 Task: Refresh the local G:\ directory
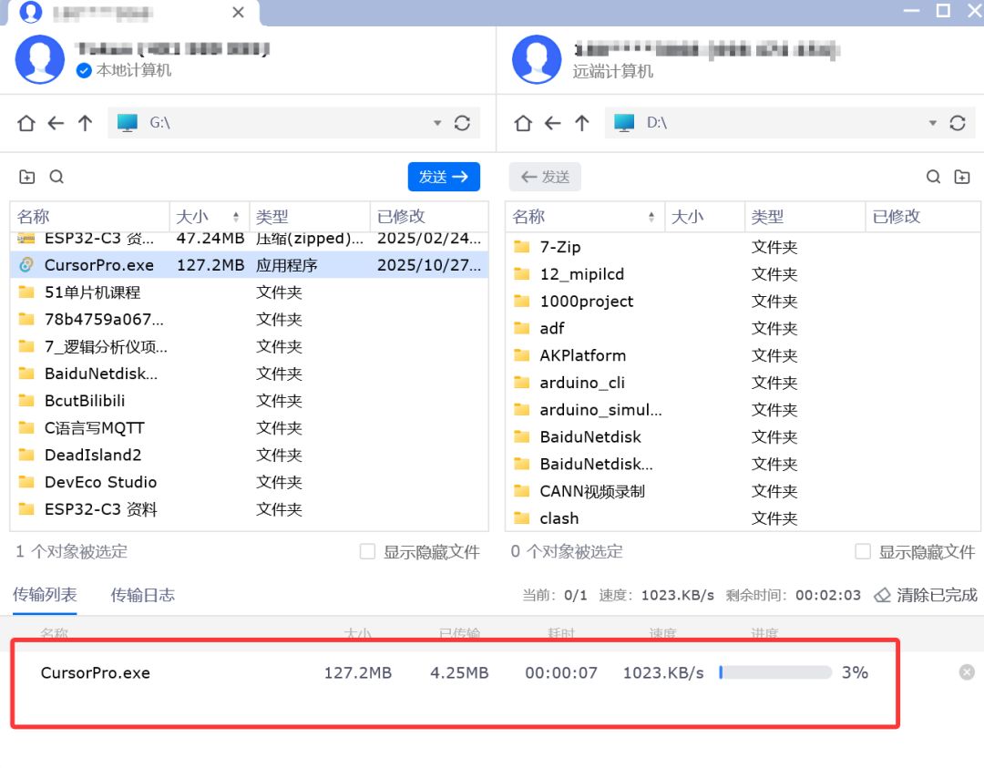(463, 123)
